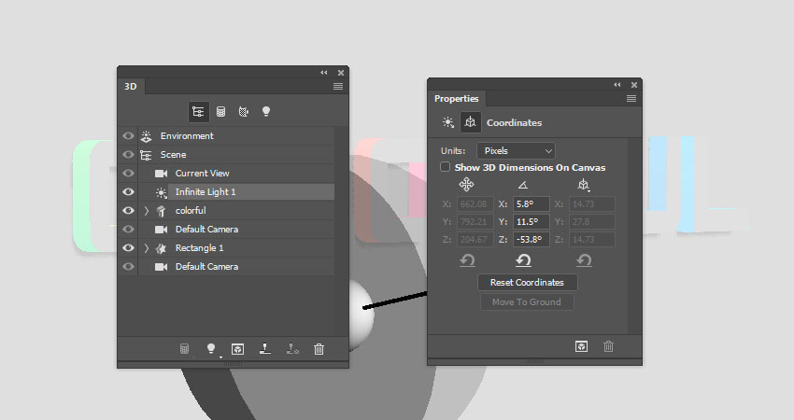
Task: Filter 3D panel by meshes
Action: 220,112
